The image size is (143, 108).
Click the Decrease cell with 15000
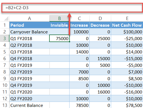100,58
